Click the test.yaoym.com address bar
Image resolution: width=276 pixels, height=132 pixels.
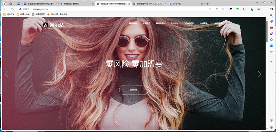coord(113,9)
